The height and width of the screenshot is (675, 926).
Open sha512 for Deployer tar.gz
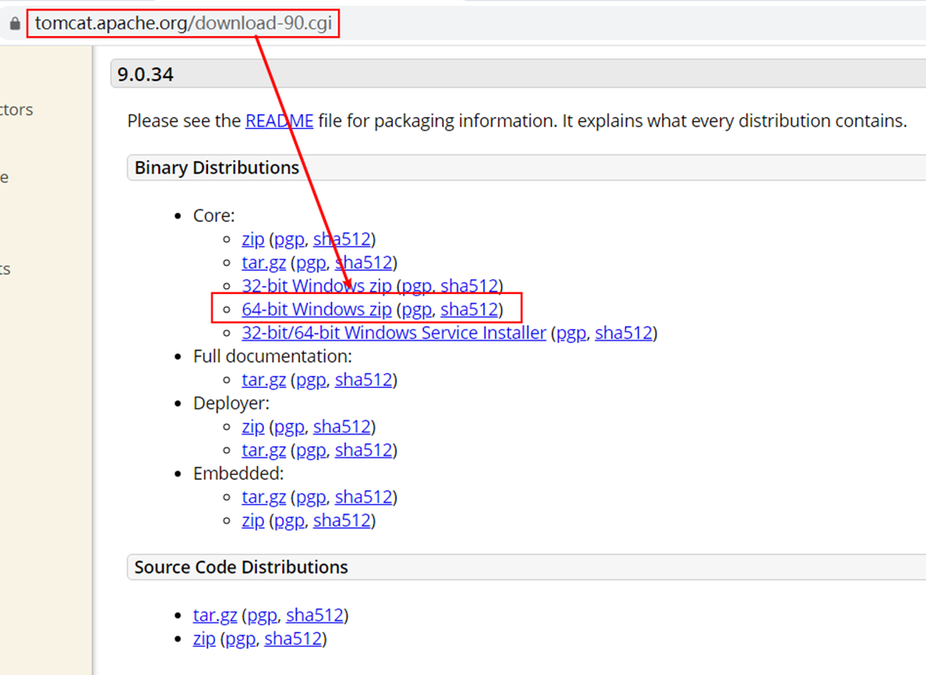(x=364, y=450)
